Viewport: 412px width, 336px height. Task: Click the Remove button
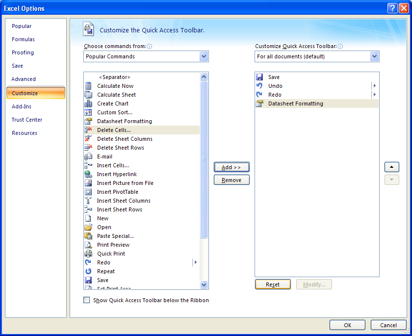tap(232, 180)
